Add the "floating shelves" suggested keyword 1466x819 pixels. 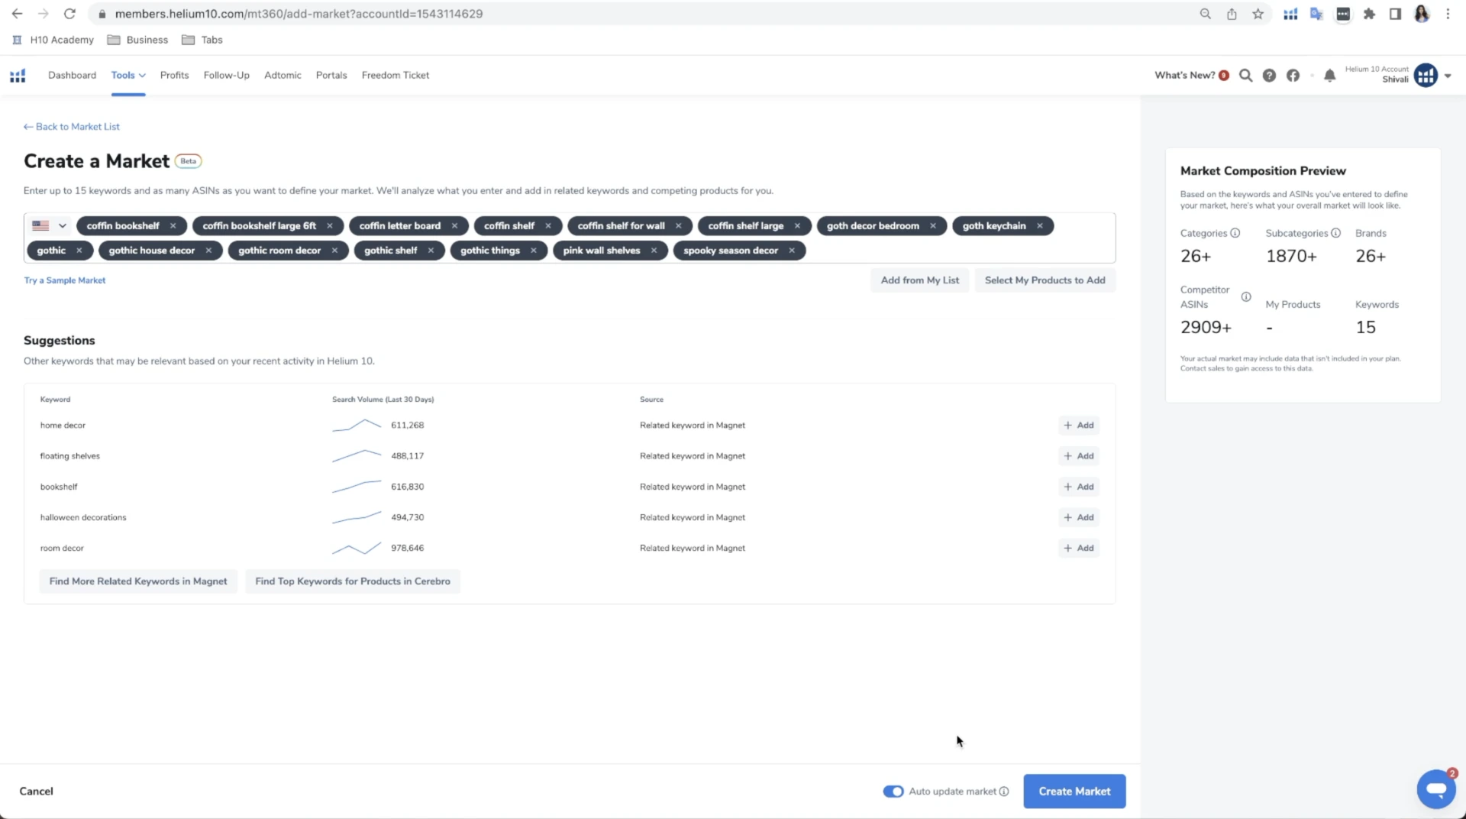[x=1078, y=456]
